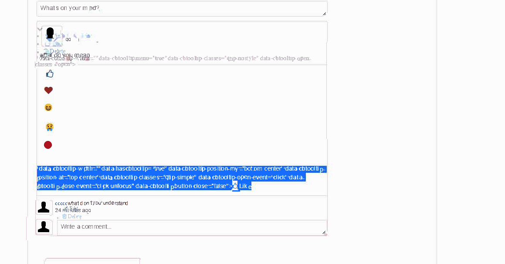Viewport: 505px width, 264px height.
Task: Open the commenter avatar next to "what dont you understand"
Action: pos(44,207)
